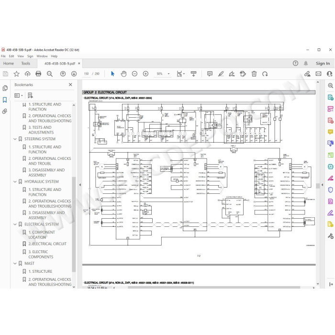Select the Hand pan tool
This screenshot has height=335, width=335.
tap(123, 74)
